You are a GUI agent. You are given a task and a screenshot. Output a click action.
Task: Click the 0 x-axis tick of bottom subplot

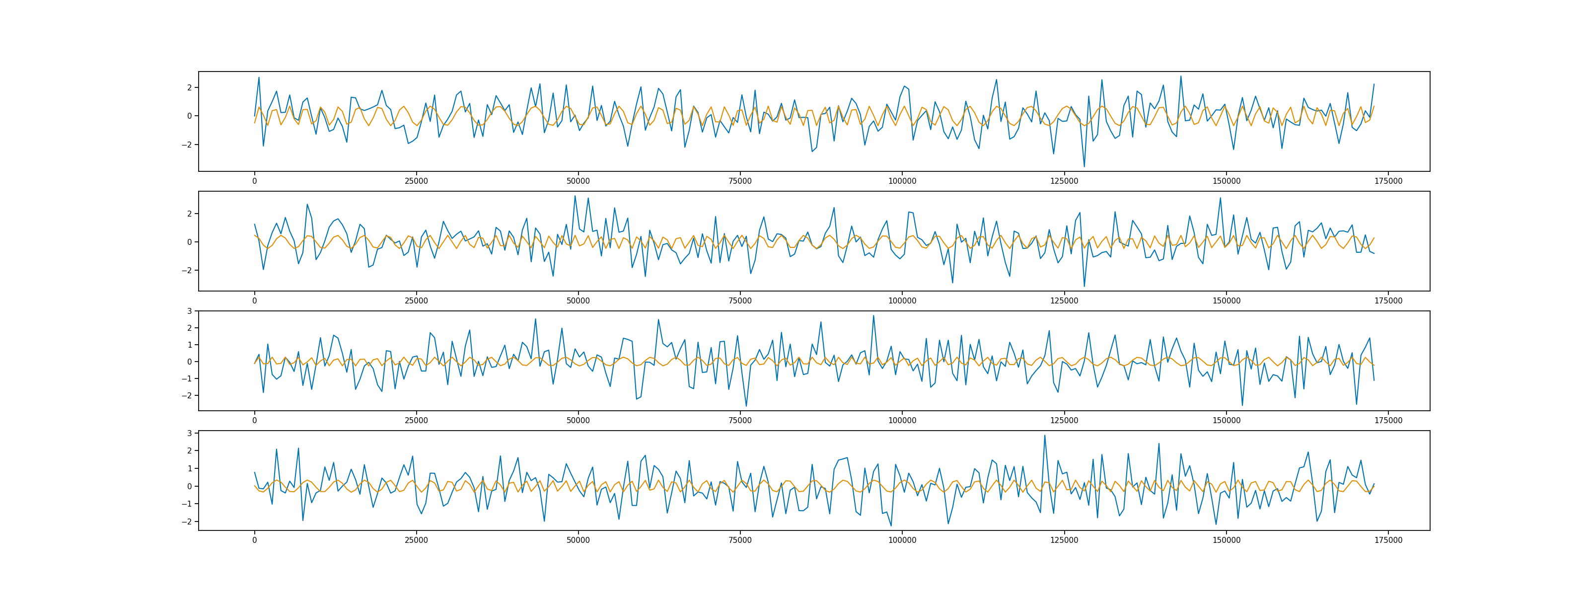(x=254, y=540)
